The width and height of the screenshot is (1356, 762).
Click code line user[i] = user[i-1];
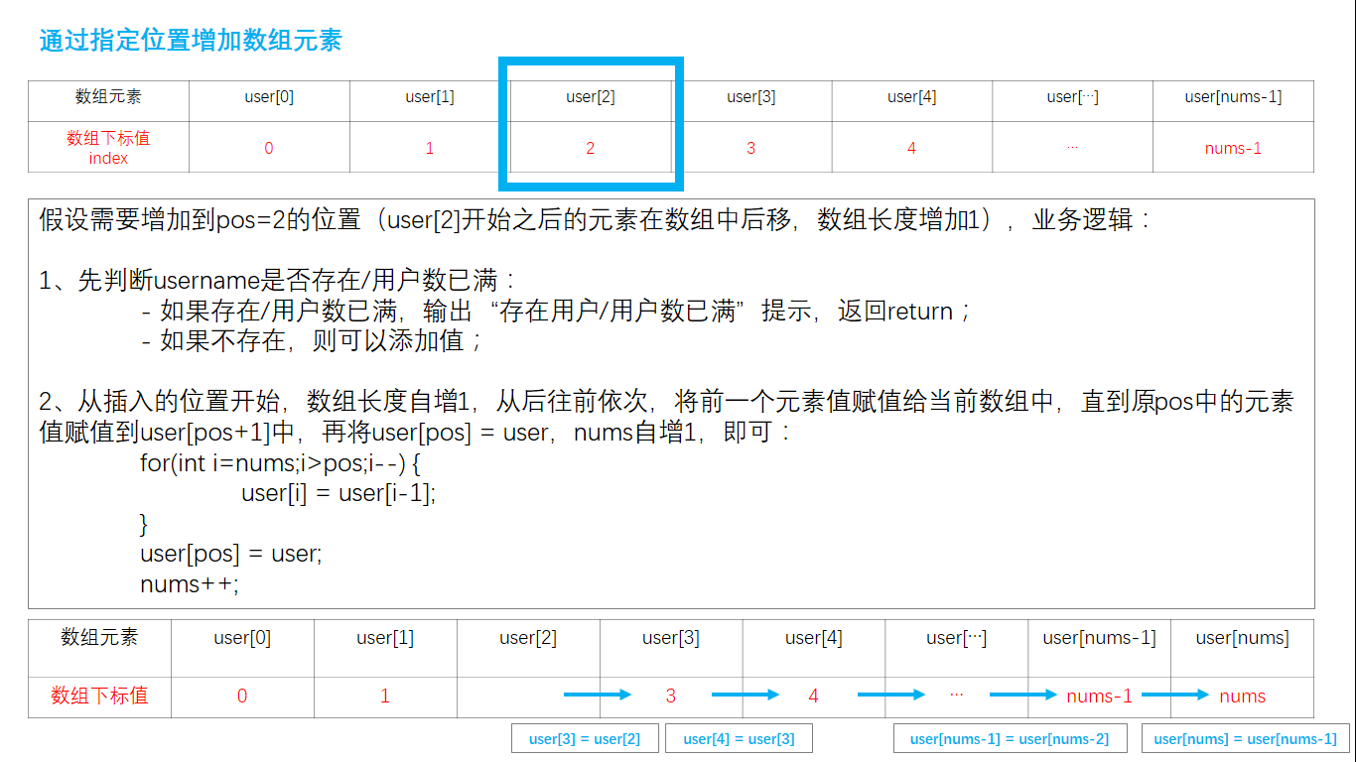[339, 493]
